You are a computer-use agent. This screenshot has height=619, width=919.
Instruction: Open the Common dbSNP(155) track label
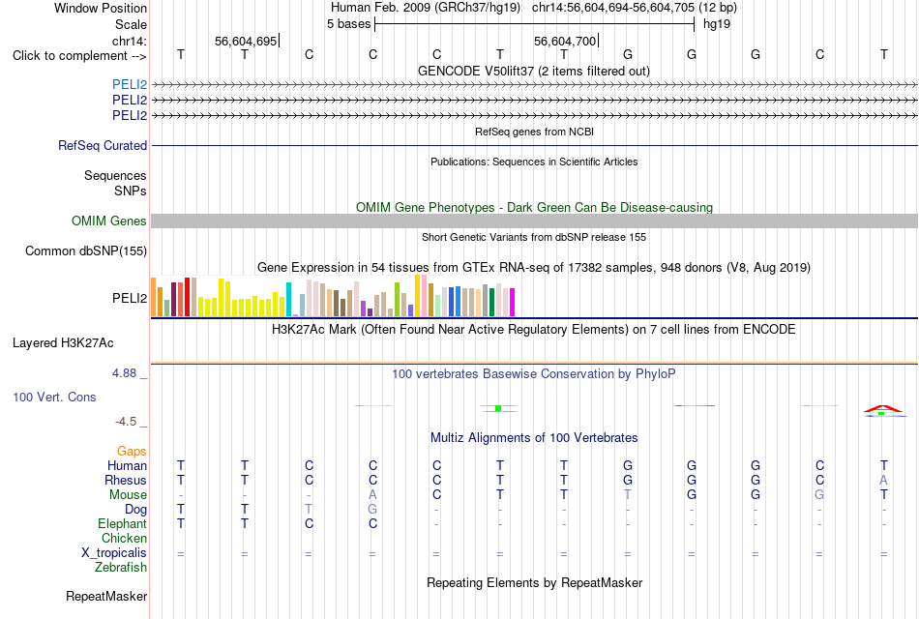(86, 251)
